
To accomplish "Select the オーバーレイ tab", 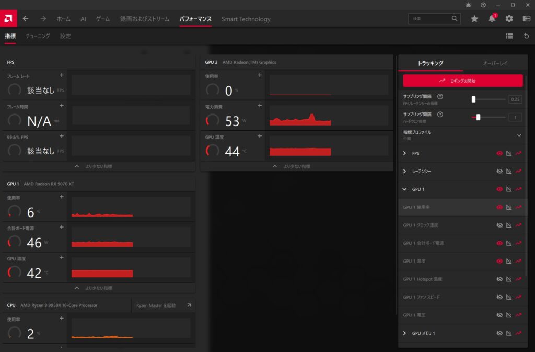I will click(495, 63).
